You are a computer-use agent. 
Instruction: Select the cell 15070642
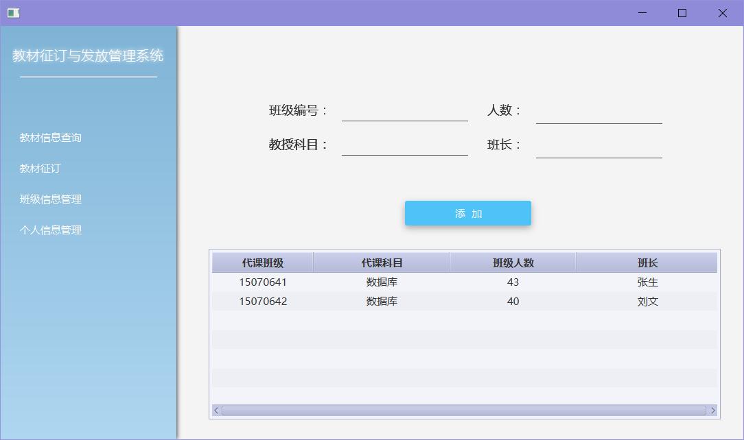click(262, 302)
